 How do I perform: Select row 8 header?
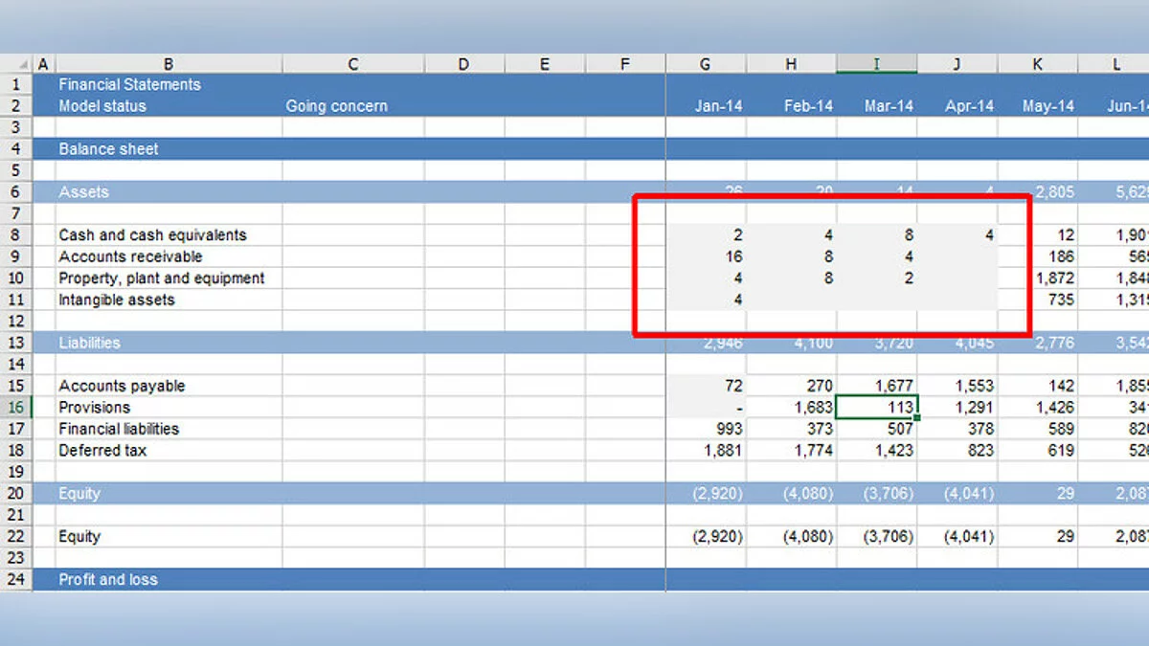16,235
